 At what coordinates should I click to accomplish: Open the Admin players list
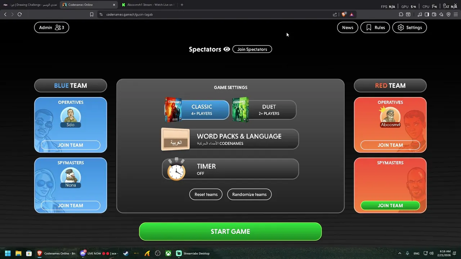(x=52, y=27)
